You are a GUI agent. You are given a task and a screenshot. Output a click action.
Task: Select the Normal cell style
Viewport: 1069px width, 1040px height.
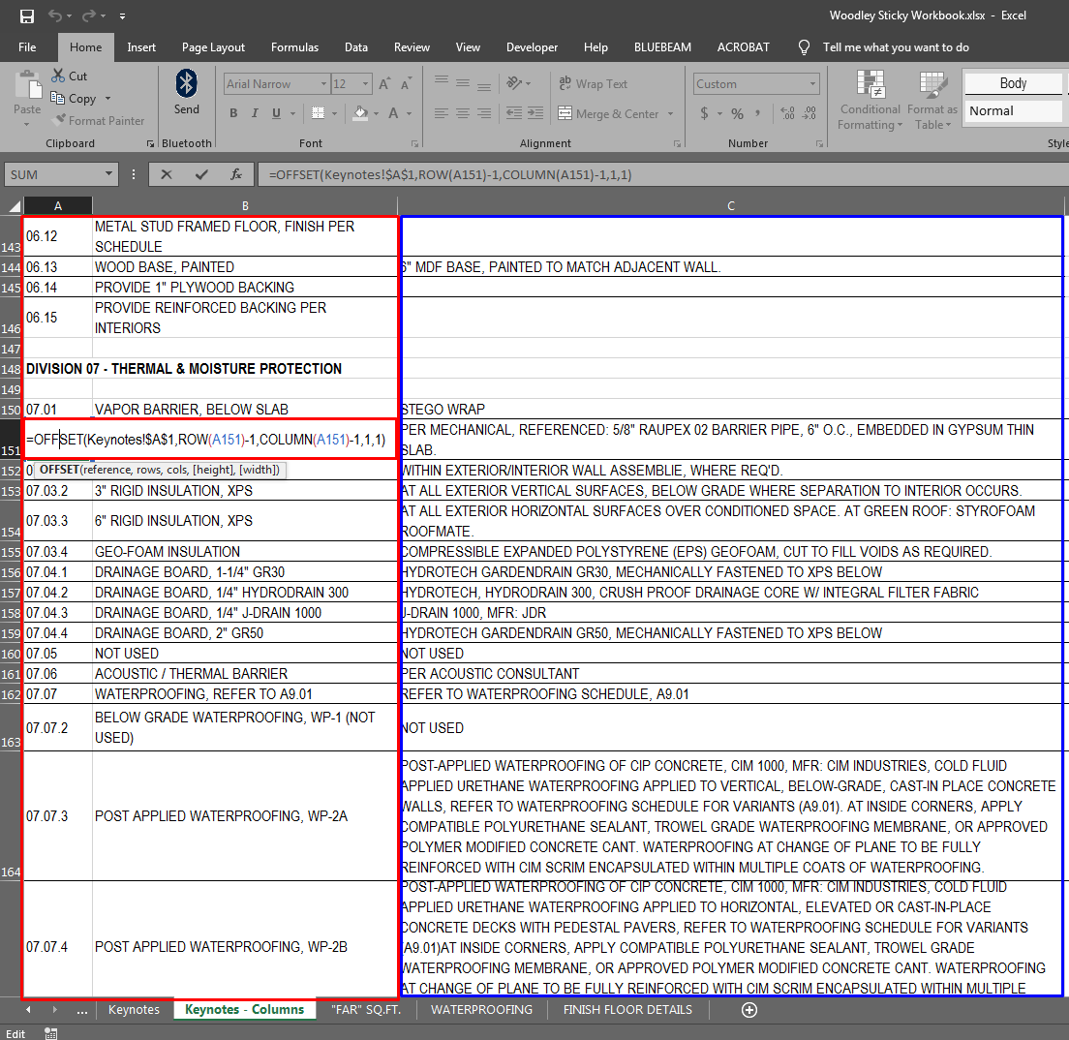pyautogui.click(x=1013, y=111)
